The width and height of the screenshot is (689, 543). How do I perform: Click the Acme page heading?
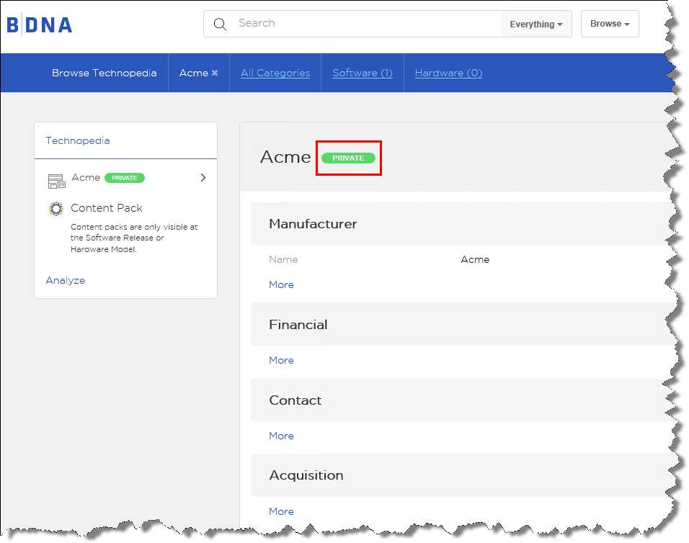(285, 157)
